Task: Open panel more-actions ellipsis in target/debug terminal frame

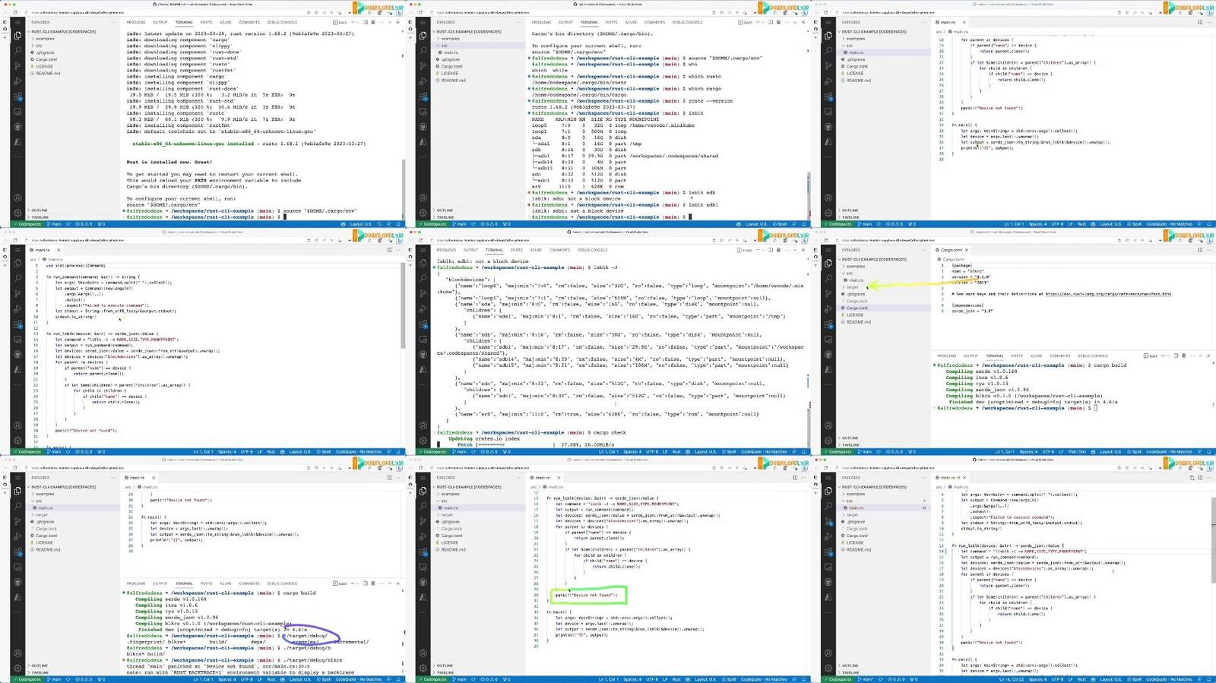Action: [x=380, y=583]
